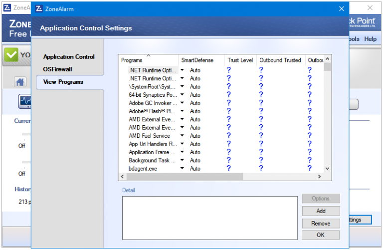Select the bdagent.exe program row
Screen dimensions: 383x250
pos(143,169)
